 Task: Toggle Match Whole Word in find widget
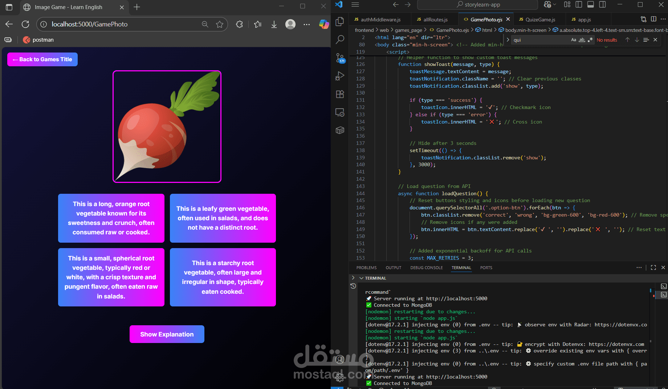(582, 40)
